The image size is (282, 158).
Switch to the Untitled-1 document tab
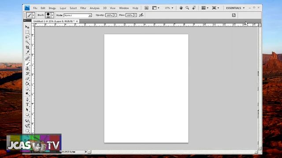coord(54,21)
